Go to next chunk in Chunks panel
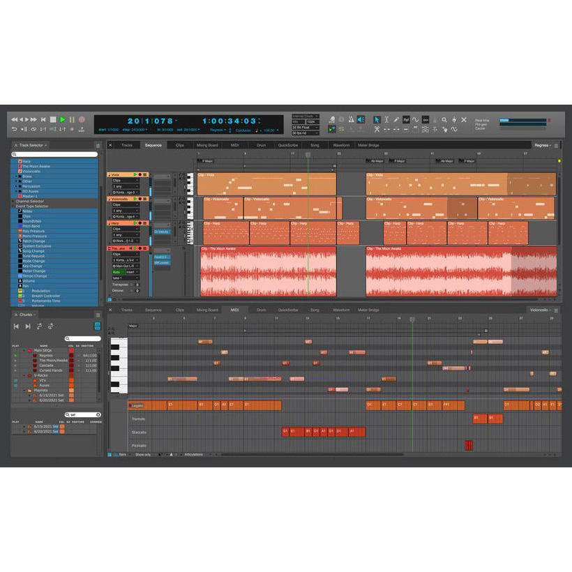This screenshot has width=572, height=572. coord(28,326)
